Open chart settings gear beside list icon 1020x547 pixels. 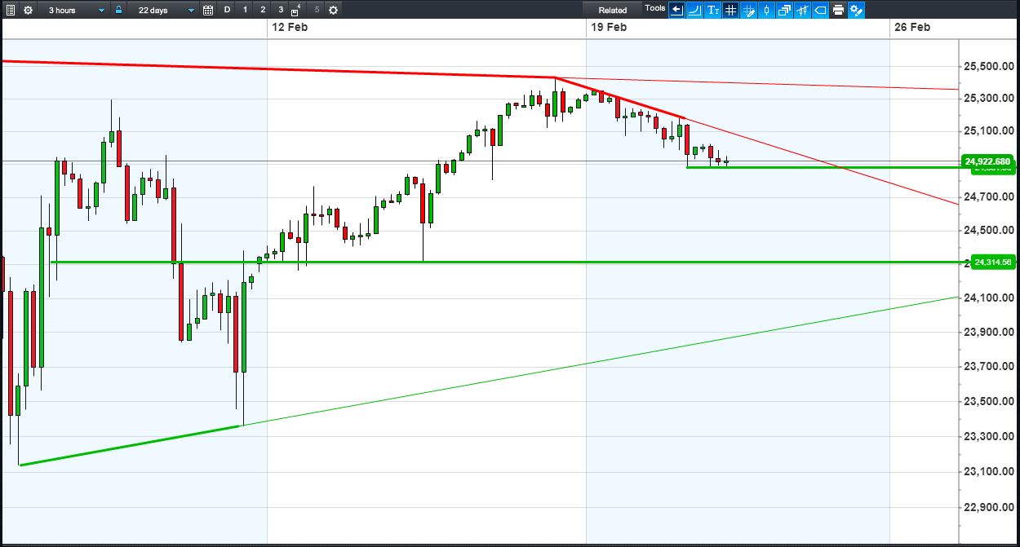tap(28, 10)
